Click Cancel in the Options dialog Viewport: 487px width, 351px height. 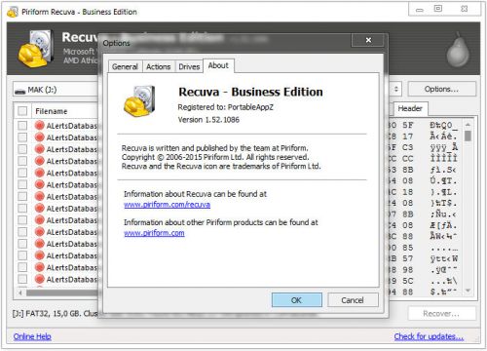pyautogui.click(x=353, y=300)
